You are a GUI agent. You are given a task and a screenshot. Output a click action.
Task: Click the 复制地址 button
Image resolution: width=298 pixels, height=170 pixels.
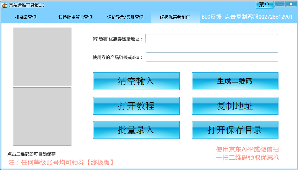tap(235, 106)
